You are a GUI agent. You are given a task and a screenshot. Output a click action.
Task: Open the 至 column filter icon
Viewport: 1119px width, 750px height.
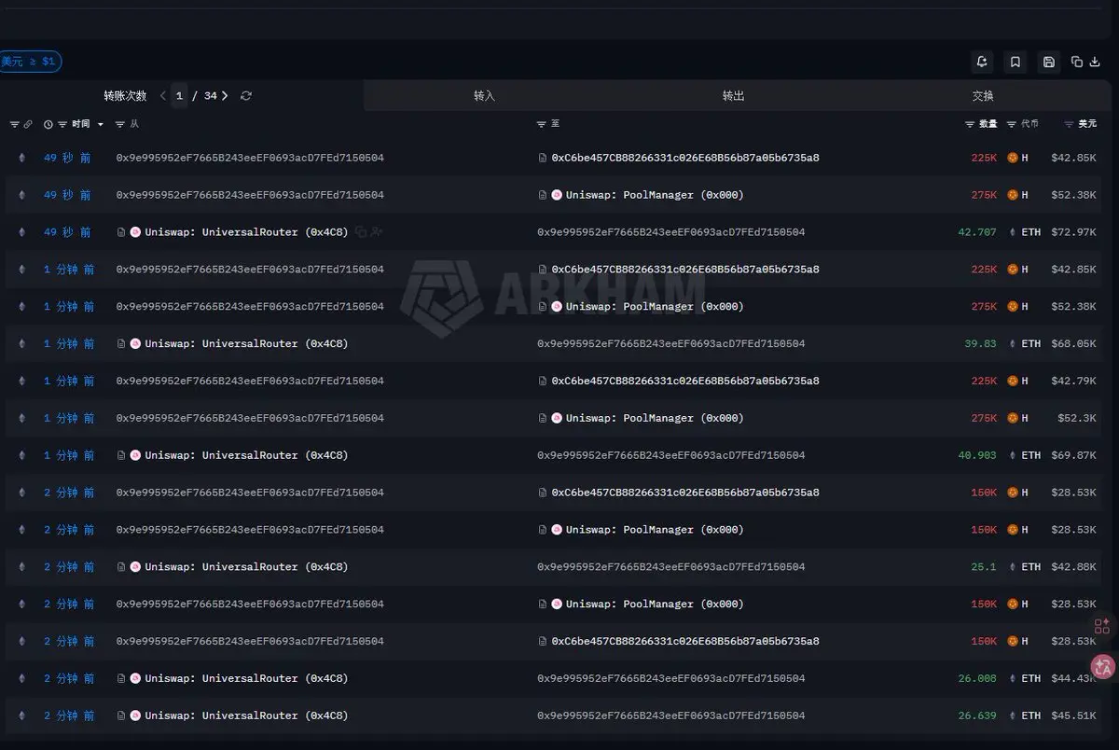[x=542, y=124]
